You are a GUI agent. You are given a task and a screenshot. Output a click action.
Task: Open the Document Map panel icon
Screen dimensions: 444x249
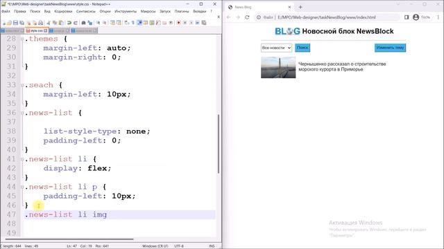[x=151, y=23]
